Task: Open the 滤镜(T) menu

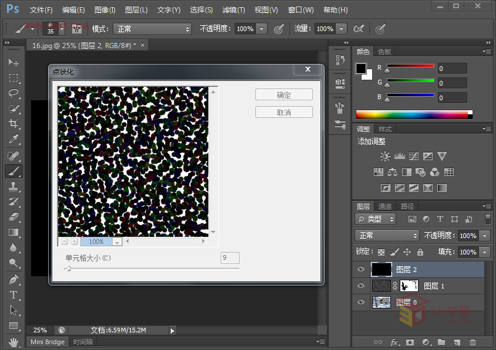Action: [x=234, y=10]
